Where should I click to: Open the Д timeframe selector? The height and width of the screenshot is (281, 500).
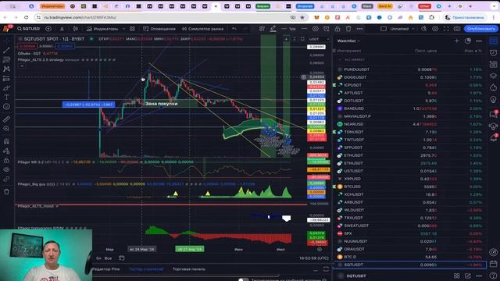click(62, 29)
